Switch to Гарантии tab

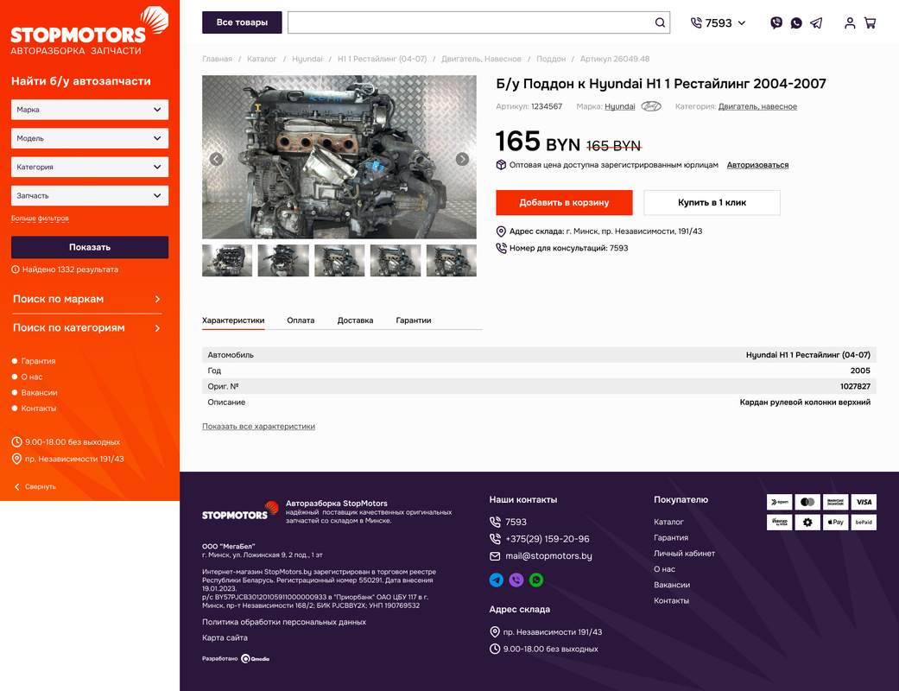[414, 320]
